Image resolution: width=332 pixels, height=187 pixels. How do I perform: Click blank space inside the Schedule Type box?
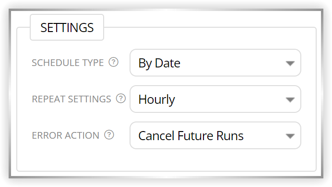click(232, 63)
